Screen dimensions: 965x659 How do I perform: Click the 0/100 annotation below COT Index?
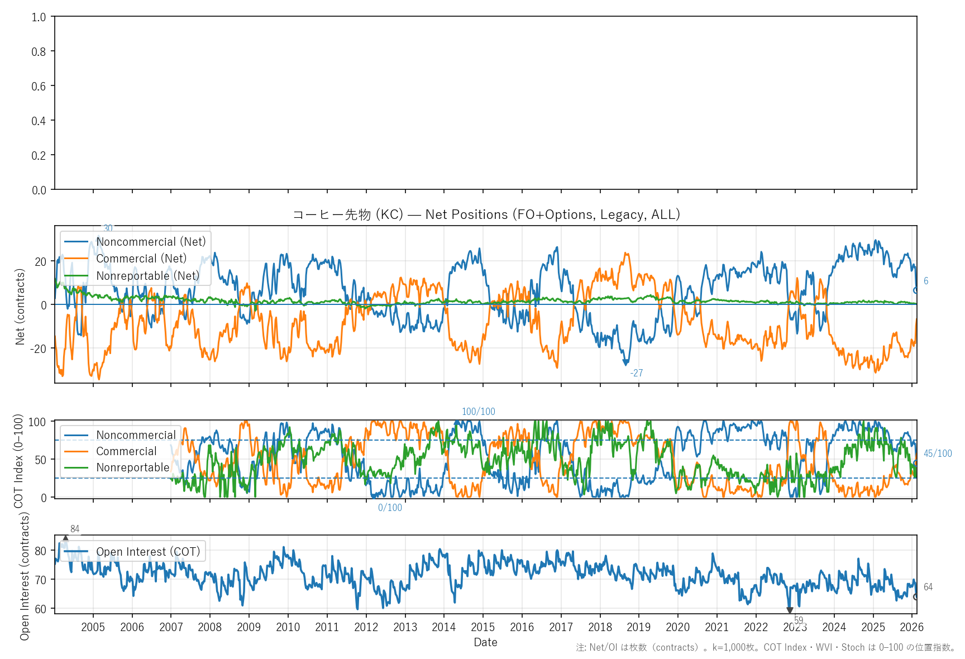pyautogui.click(x=390, y=508)
